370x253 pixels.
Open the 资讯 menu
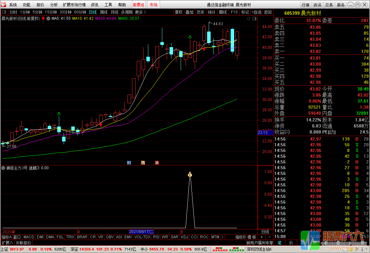coord(94,5)
